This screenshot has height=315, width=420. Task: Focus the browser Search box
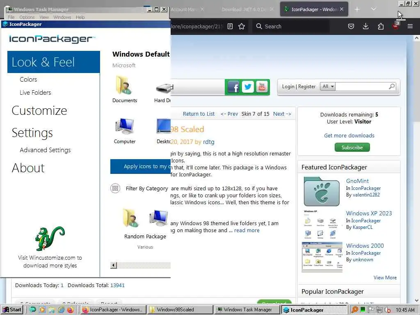(x=291, y=26)
